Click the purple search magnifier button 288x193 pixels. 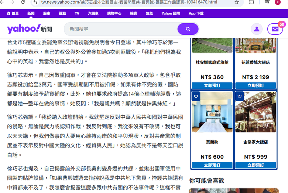pos(188,29)
